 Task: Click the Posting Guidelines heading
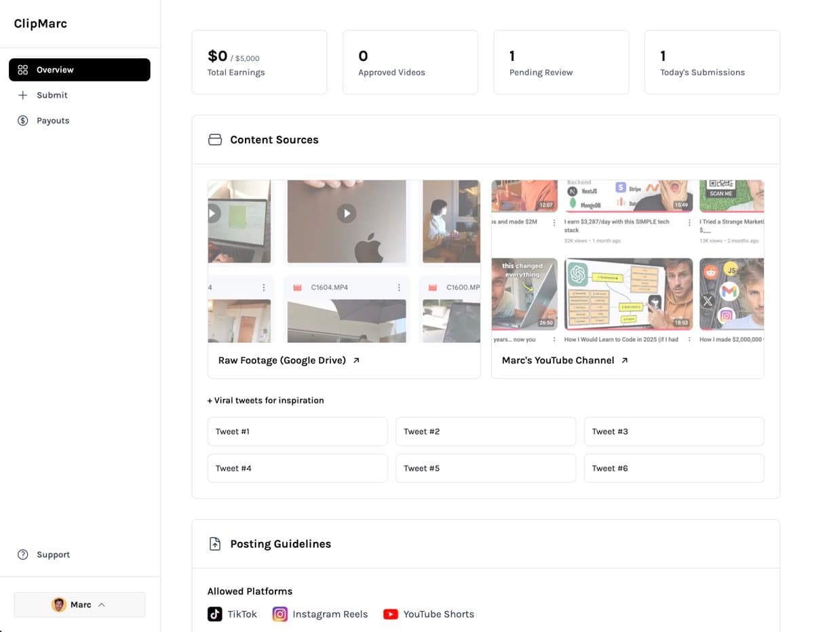click(x=281, y=544)
